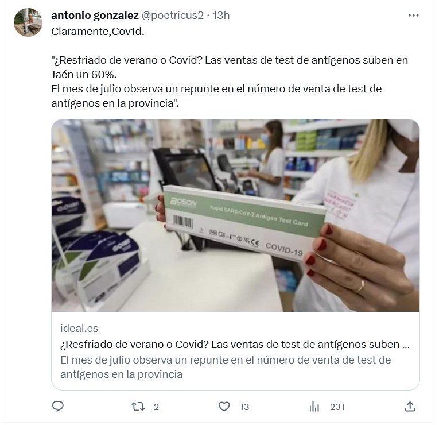Viewport: 443px width, 425px height.
Task: Open the view analytics bar-chart icon
Action: [x=314, y=407]
